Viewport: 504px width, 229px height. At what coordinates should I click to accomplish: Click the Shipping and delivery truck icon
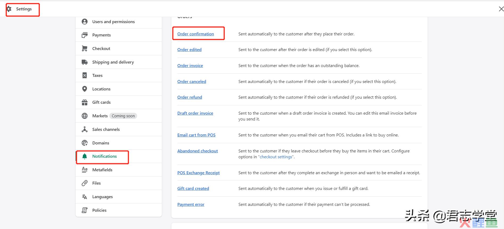click(x=85, y=62)
